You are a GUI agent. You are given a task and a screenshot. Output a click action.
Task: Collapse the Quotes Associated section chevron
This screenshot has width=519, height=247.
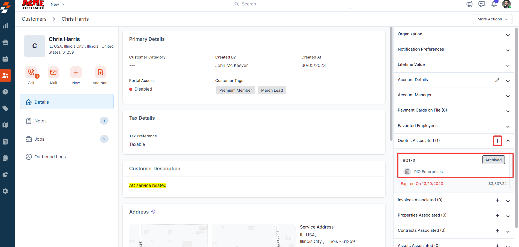point(508,141)
